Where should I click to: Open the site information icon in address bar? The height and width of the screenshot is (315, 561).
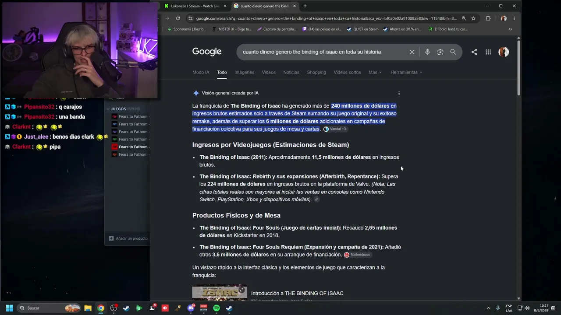[x=190, y=18]
